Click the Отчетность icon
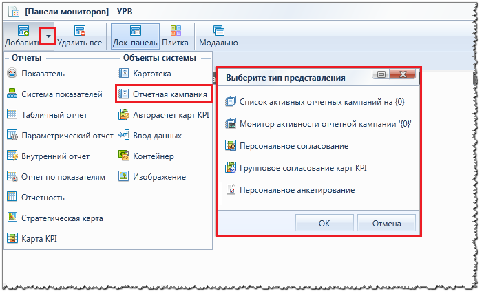 [x=12, y=197]
